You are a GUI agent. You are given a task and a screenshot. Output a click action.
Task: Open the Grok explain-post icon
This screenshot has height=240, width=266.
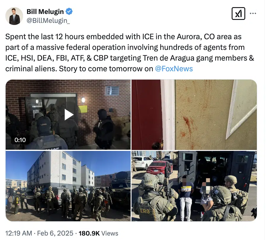[238, 13]
